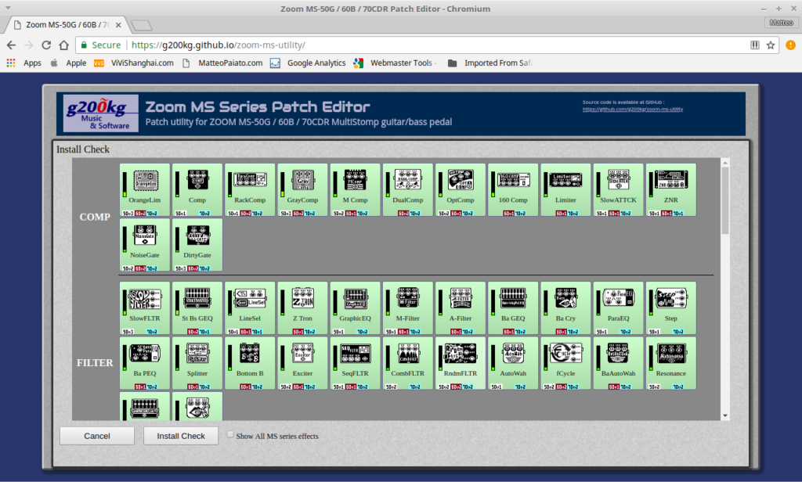This screenshot has width=802, height=482.
Task: Click the Cancel button
Action: tap(97, 436)
